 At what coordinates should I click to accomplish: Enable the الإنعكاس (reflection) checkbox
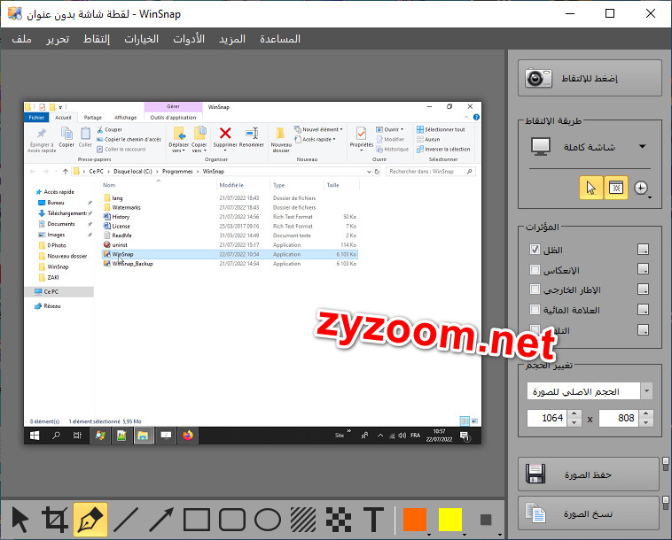[535, 270]
